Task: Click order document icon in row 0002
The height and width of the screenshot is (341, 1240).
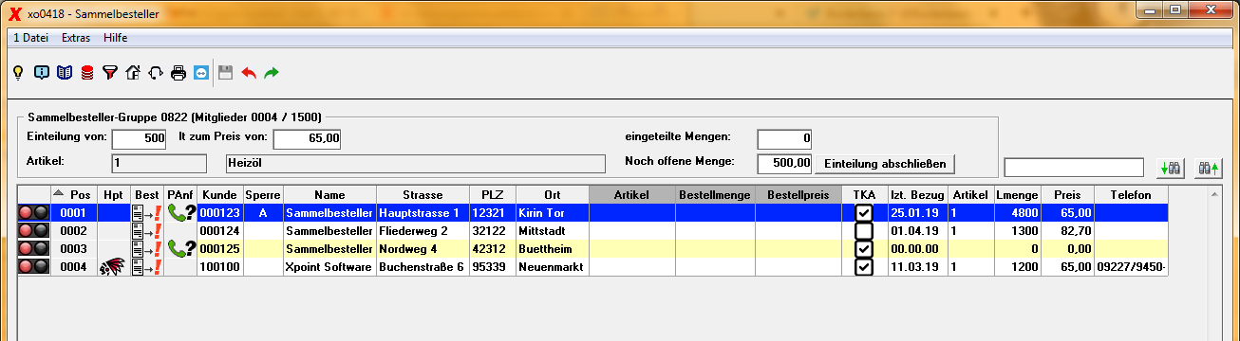Action: tap(147, 231)
